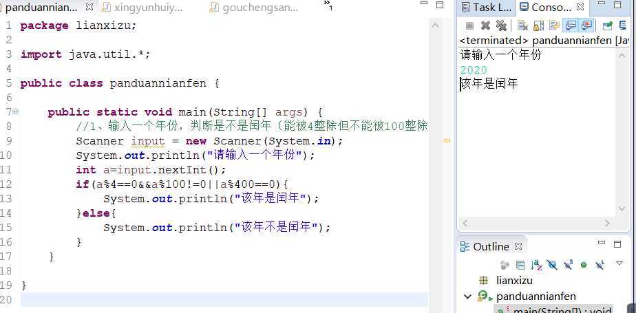Fold the main method at line 7
Viewport: 636px width, 313px height.
click(x=15, y=111)
